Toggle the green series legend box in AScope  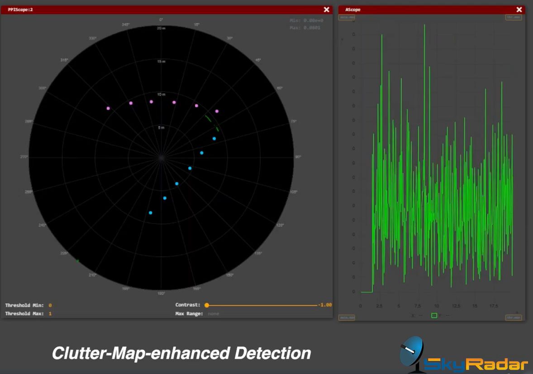point(434,315)
